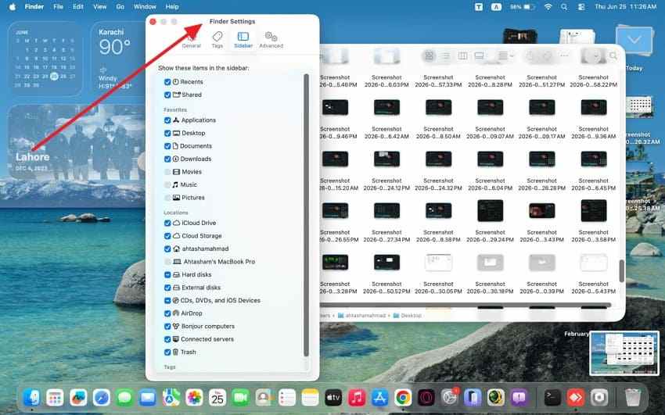
Task: Launch Photos from the Dock
Action: (194, 398)
